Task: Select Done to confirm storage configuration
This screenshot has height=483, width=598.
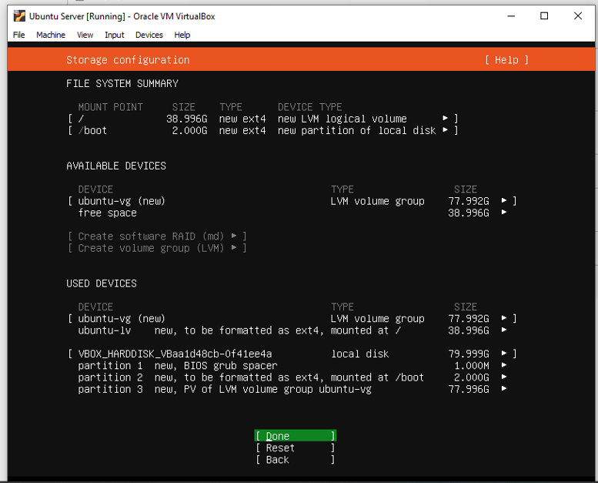Action: [x=295, y=436]
